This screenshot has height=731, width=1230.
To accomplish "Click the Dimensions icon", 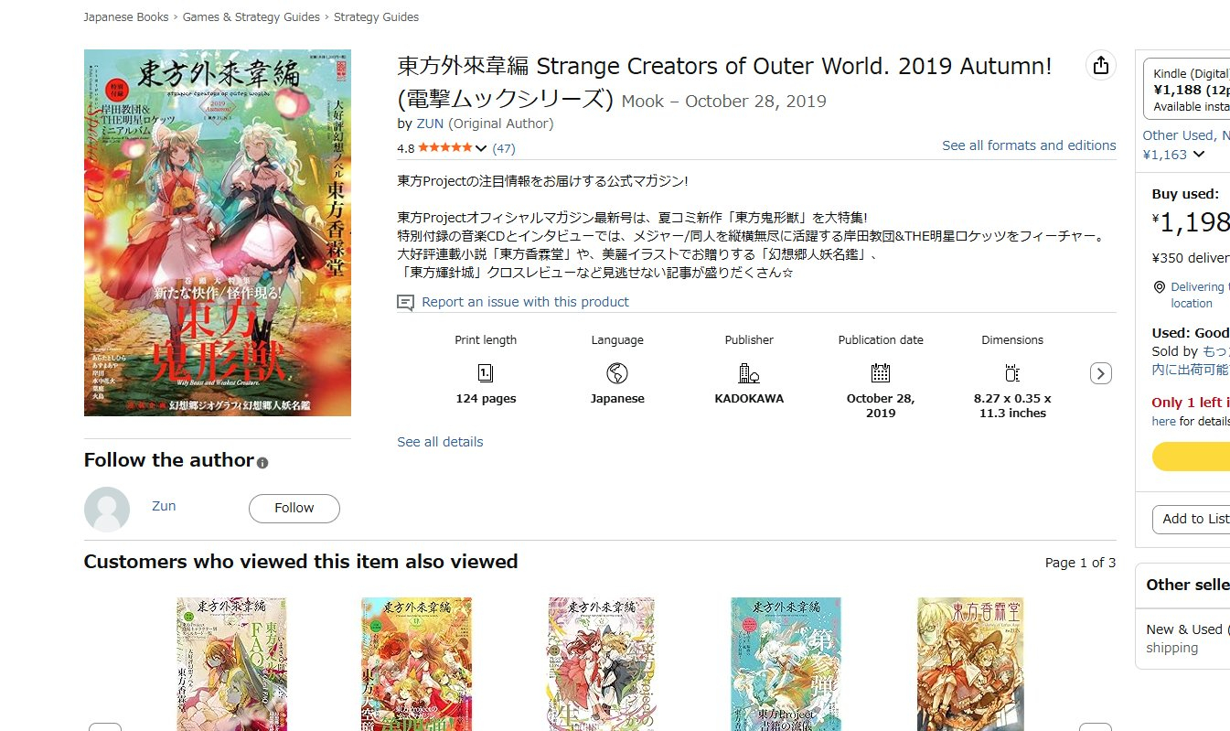I will click(1012, 372).
